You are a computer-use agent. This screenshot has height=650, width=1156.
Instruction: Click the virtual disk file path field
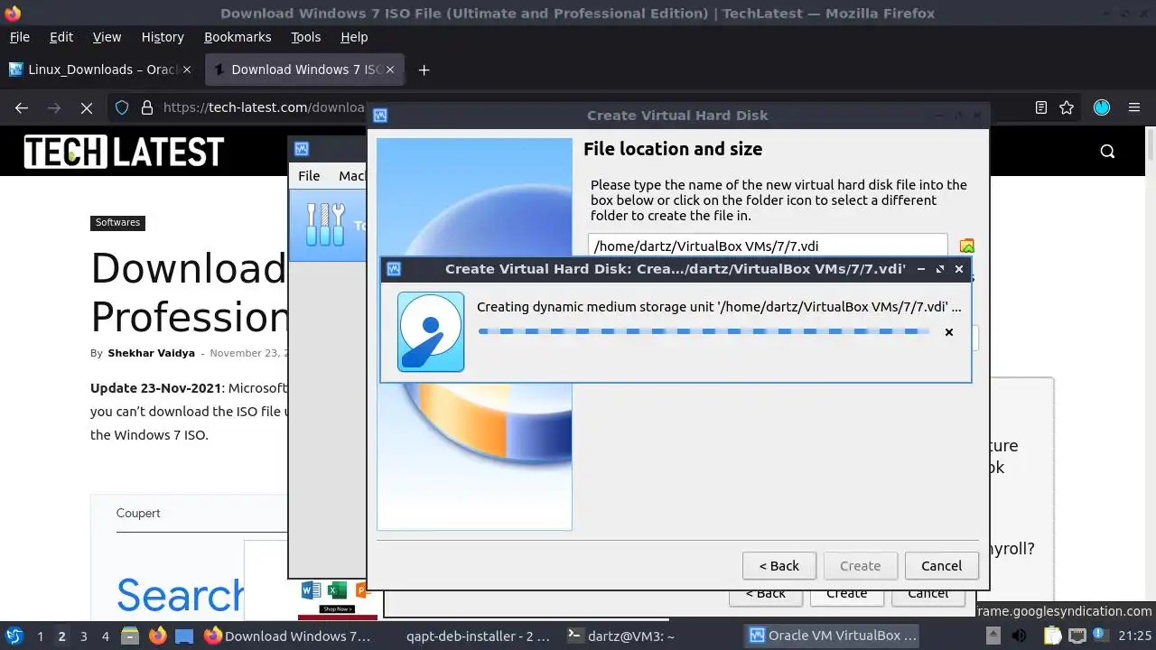tap(768, 246)
